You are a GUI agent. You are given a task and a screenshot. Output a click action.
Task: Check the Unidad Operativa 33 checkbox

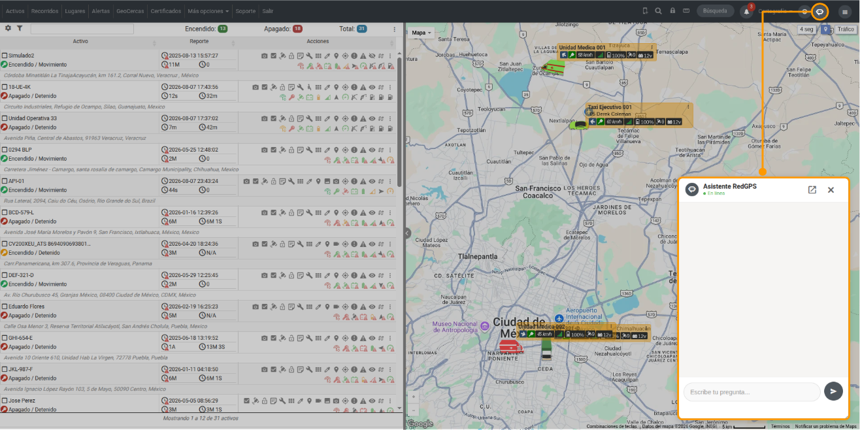click(5, 118)
